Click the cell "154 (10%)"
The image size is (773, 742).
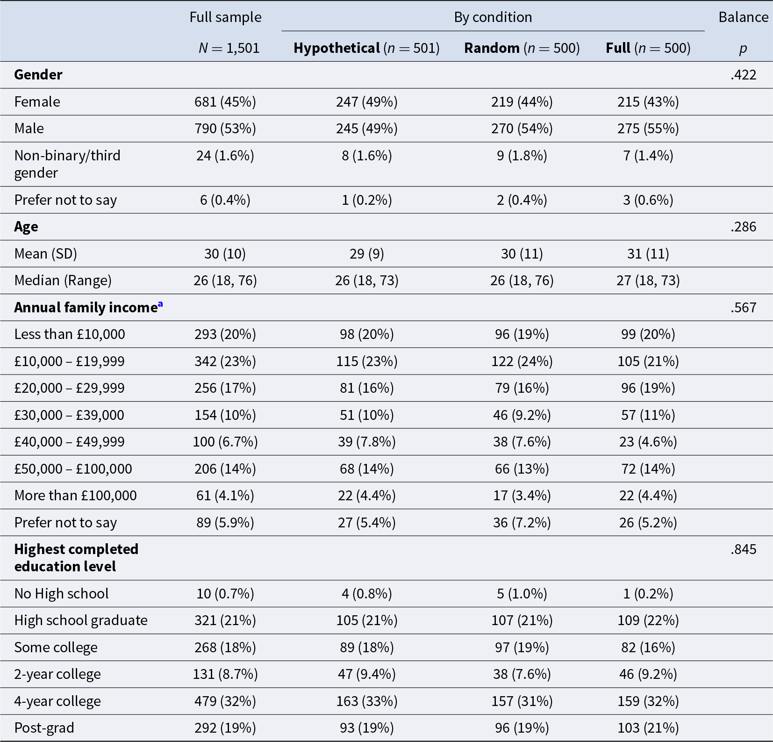pyautogui.click(x=225, y=415)
